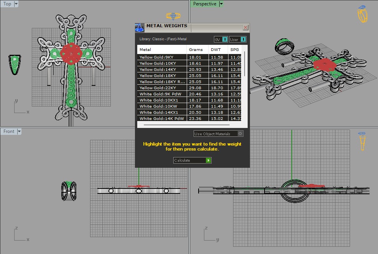Select the Perspective viewport label

(x=205, y=4)
